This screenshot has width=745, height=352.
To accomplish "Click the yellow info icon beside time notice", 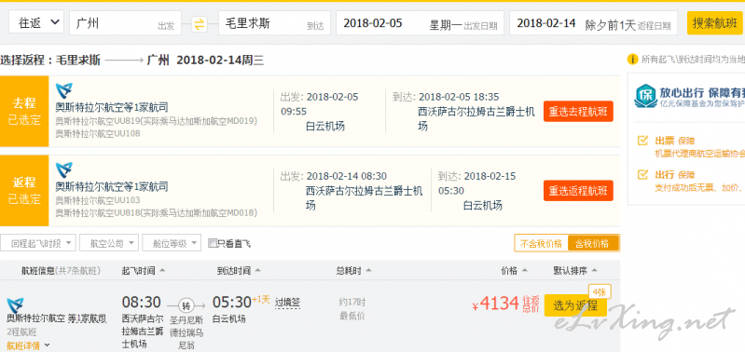I will click(632, 60).
